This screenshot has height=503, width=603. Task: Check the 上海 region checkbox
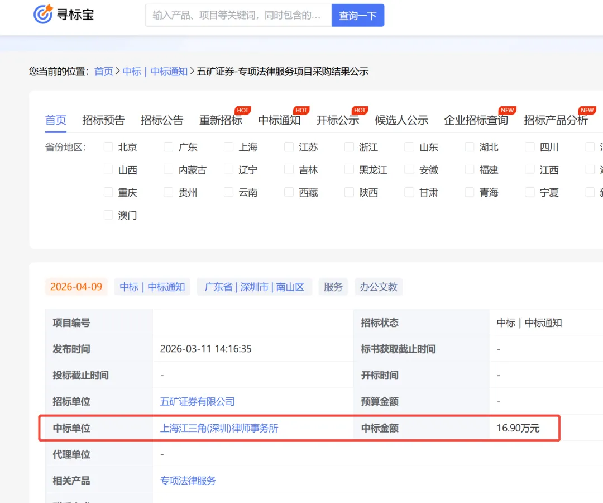pyautogui.click(x=229, y=147)
